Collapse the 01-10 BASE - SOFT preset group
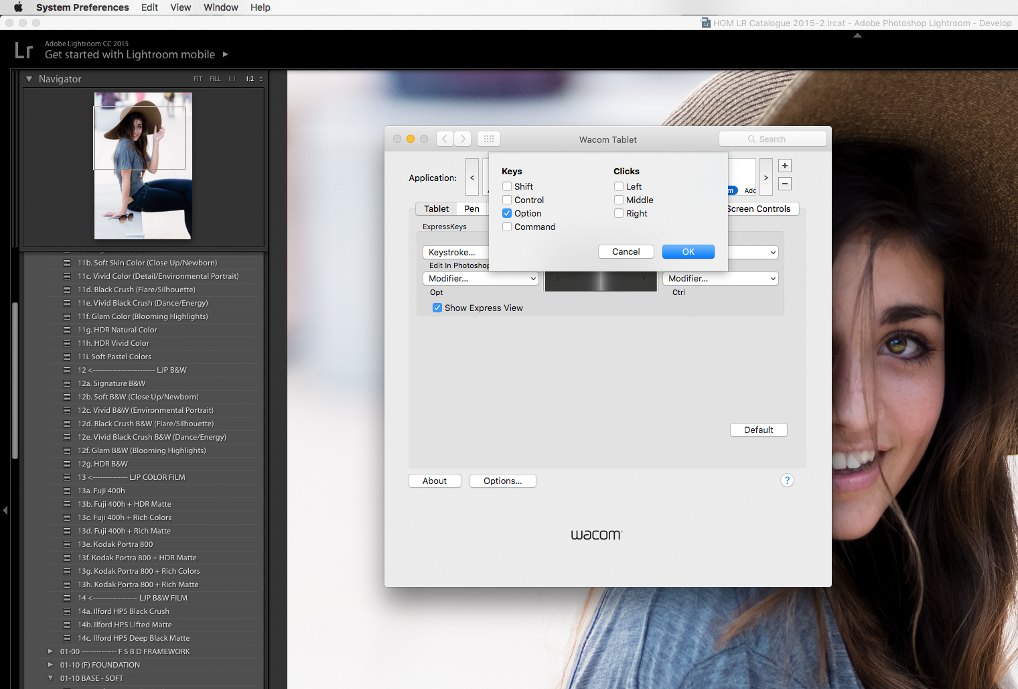The width and height of the screenshot is (1018, 689). (x=50, y=678)
